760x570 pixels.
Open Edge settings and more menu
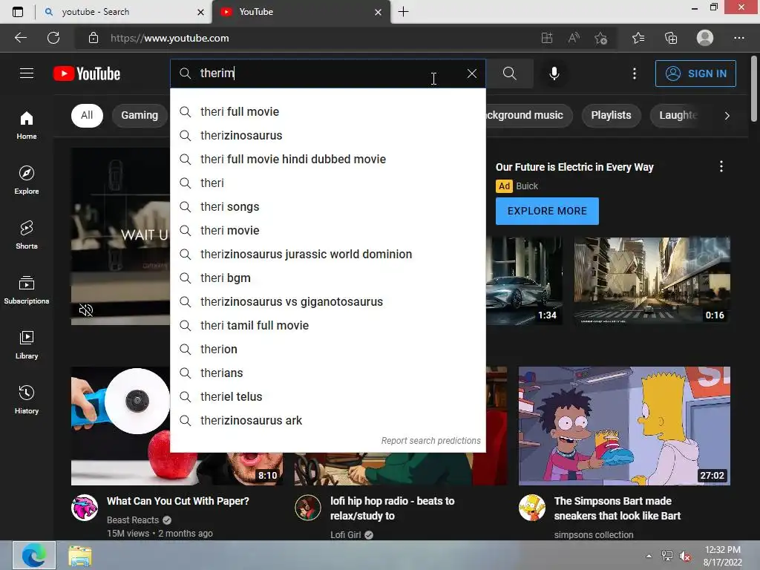(738, 38)
